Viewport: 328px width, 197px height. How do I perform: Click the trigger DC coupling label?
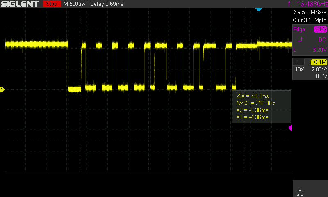point(322,39)
